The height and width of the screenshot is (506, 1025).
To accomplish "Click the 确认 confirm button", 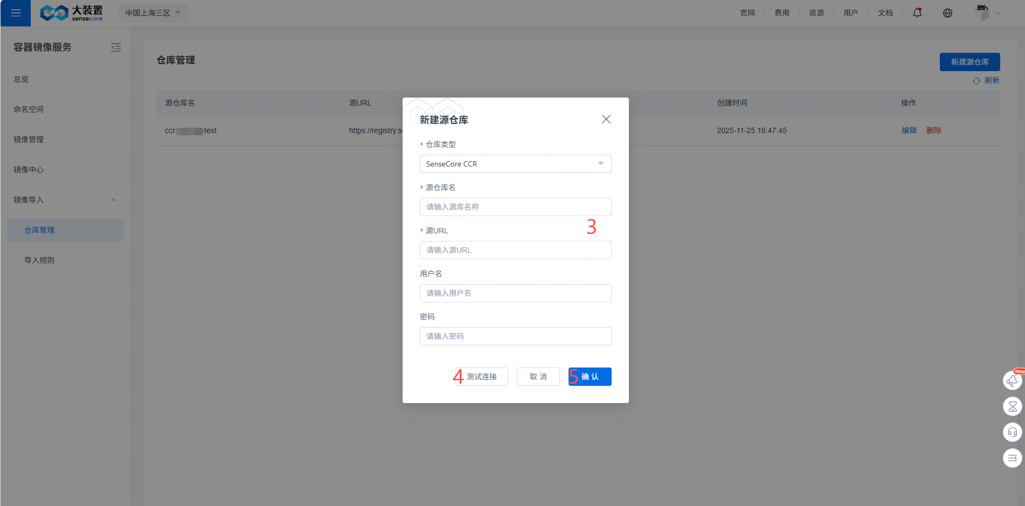I will (x=590, y=377).
